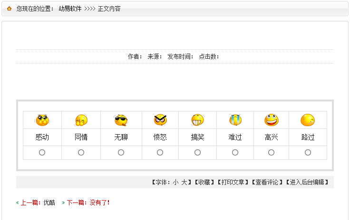
Task: Click the 作者 author label
Action: click(x=135, y=57)
